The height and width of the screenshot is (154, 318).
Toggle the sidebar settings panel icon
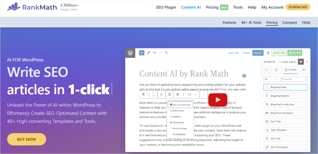coord(268,53)
